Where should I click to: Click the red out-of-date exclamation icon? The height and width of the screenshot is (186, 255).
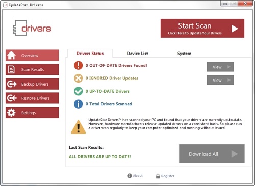(78, 65)
